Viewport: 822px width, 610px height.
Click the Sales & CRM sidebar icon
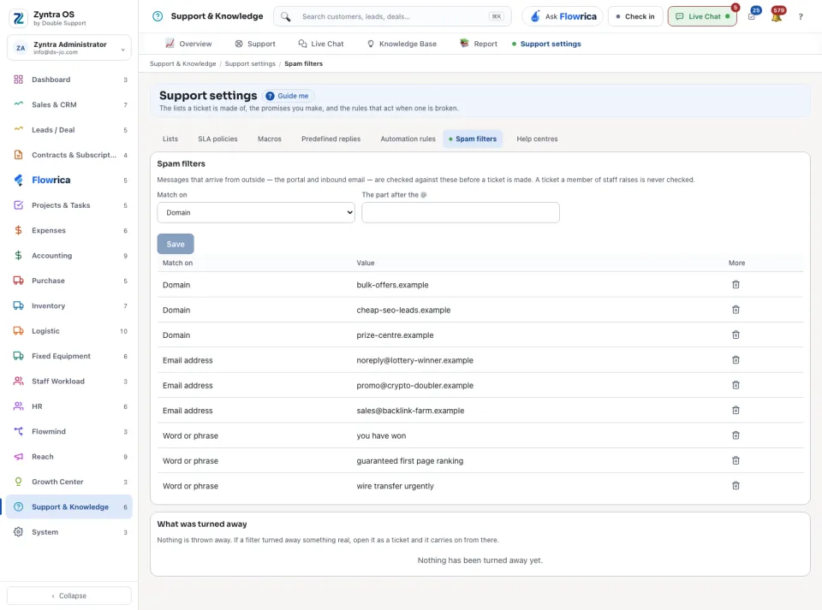coord(18,104)
